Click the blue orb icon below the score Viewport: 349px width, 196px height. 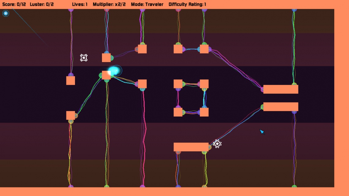6,13
